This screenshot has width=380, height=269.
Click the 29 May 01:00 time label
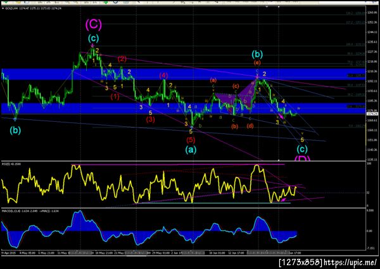(161, 253)
